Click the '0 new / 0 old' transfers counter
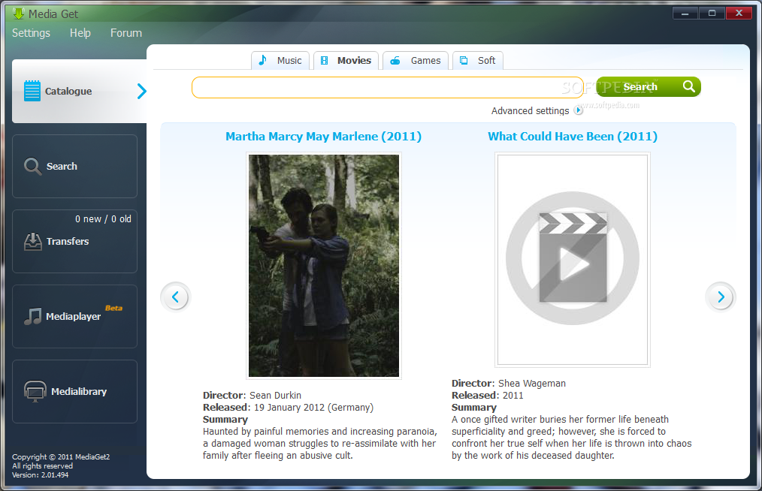Viewport: 762px width, 491px height. point(103,219)
